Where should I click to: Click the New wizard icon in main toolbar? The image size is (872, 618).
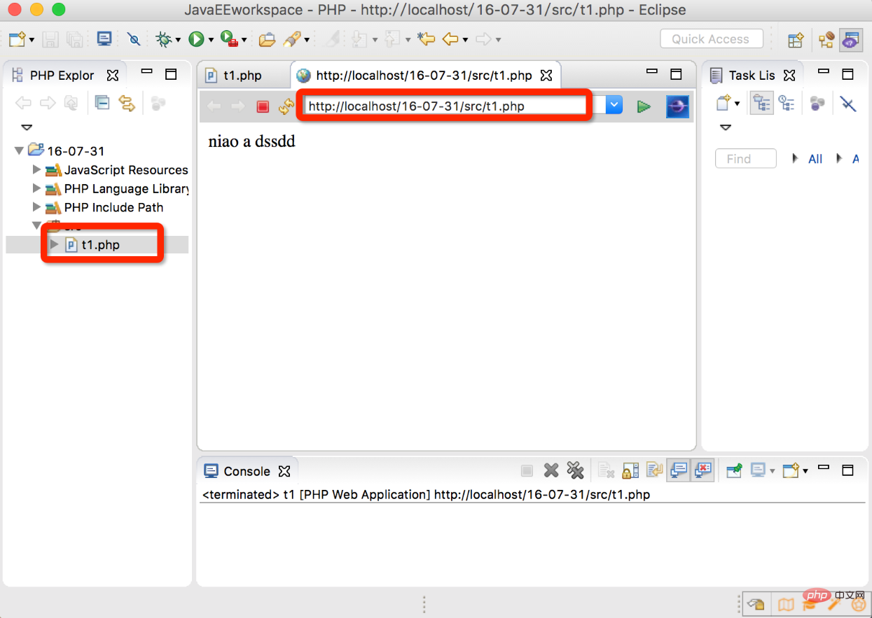[18, 39]
